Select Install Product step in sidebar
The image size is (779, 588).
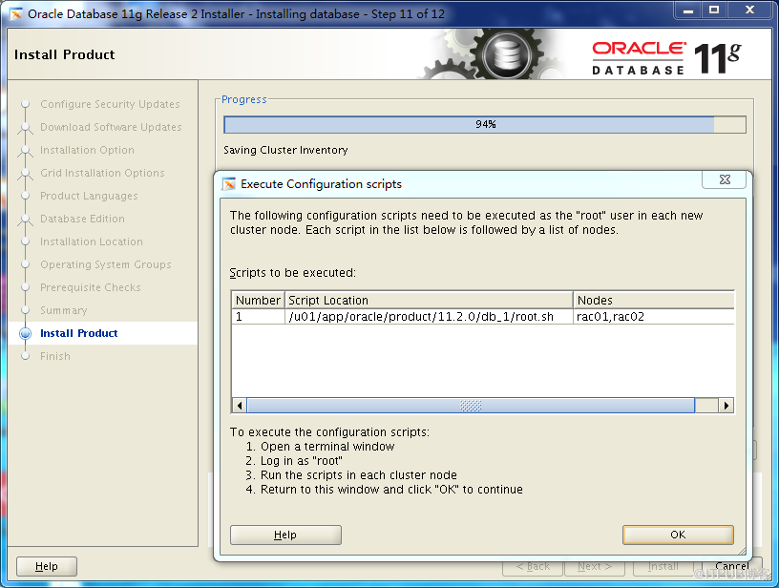78,333
